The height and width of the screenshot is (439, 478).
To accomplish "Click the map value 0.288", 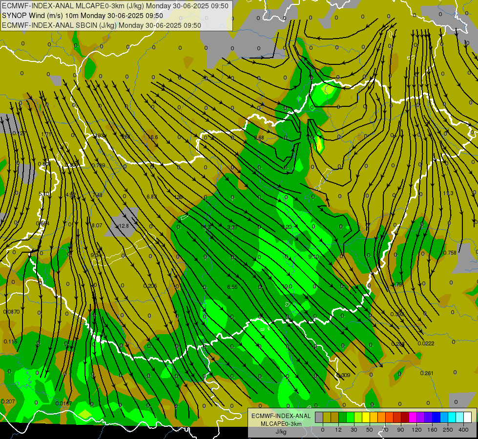I will pos(398,344).
